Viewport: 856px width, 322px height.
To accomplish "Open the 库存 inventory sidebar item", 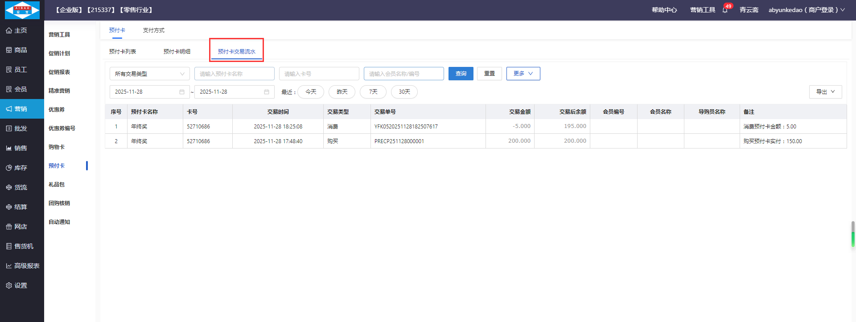I will point(16,168).
